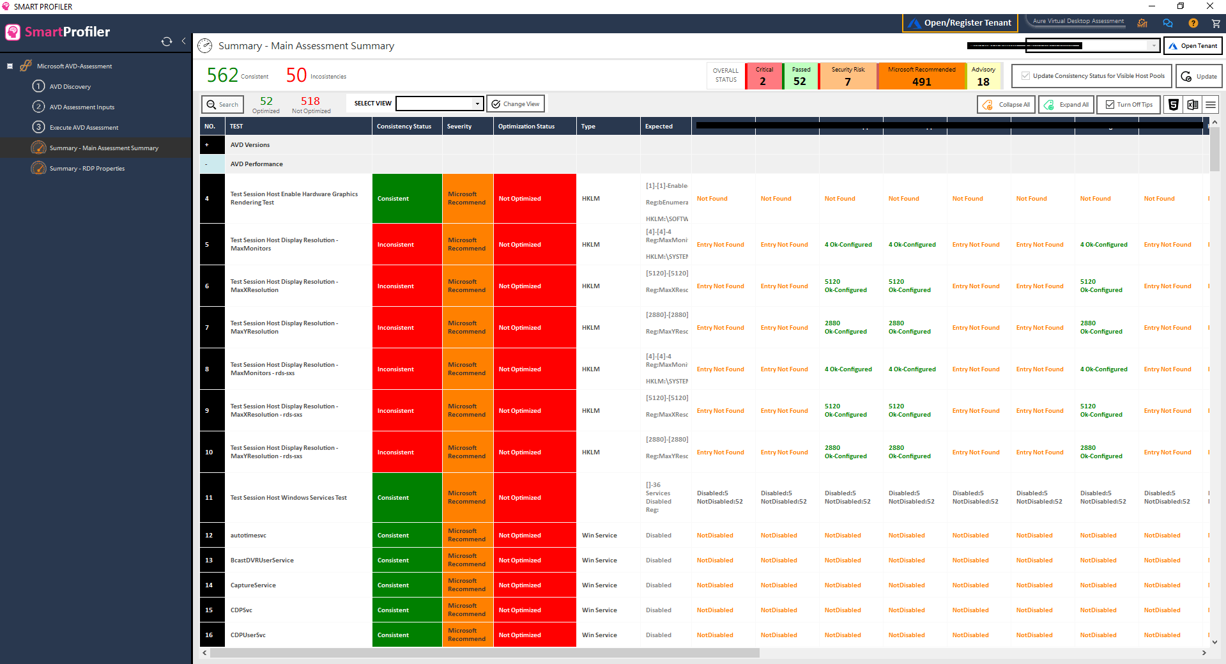Export to Excel using the Excel icon

(x=1192, y=105)
